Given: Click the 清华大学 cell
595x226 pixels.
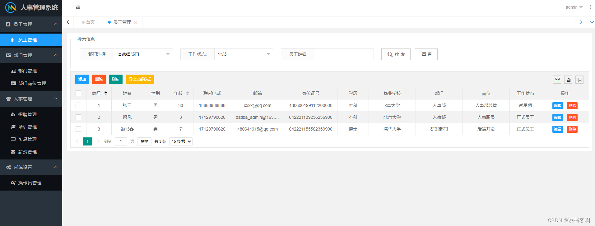Looking at the screenshot, I should tap(392, 129).
